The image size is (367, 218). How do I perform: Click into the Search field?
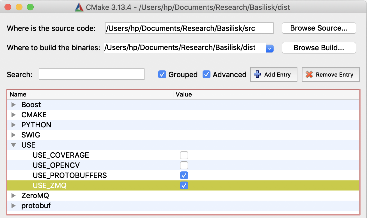point(91,74)
